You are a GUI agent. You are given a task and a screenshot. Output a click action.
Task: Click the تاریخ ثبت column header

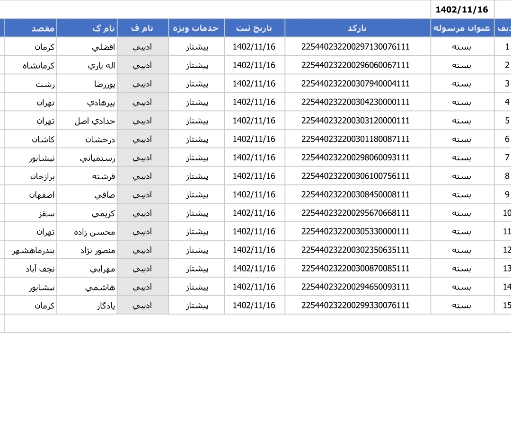254,28
